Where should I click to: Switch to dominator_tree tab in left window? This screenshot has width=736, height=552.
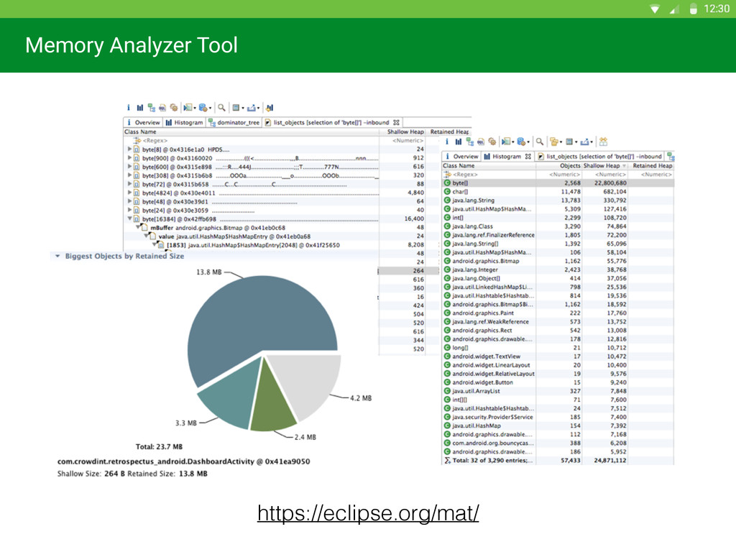tap(234, 122)
